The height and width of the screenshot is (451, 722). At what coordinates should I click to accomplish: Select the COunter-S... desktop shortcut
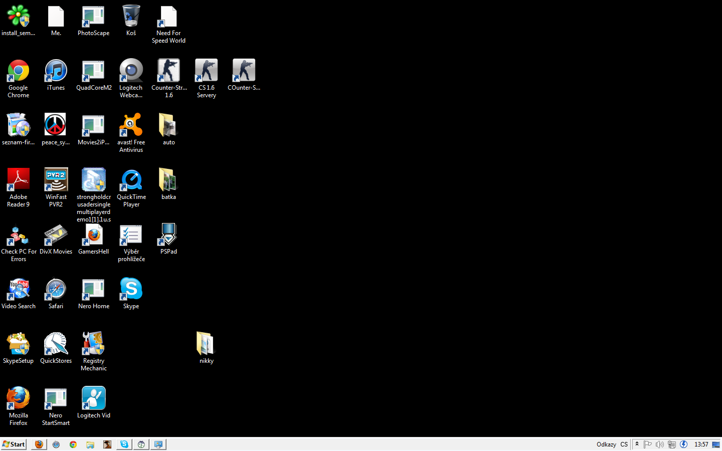pos(244,71)
